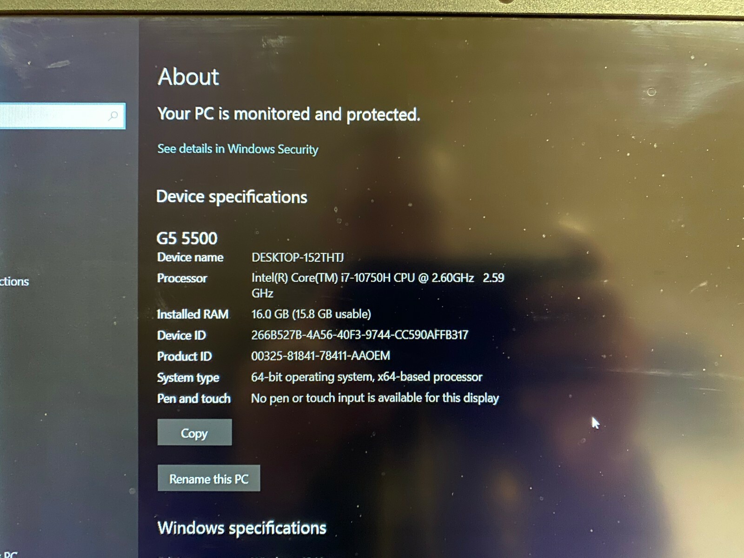Click Rename this PC button
The height and width of the screenshot is (558, 744).
pyautogui.click(x=209, y=478)
